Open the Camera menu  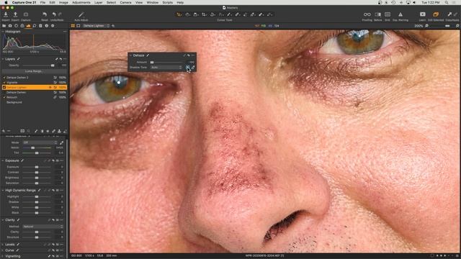[125, 2]
